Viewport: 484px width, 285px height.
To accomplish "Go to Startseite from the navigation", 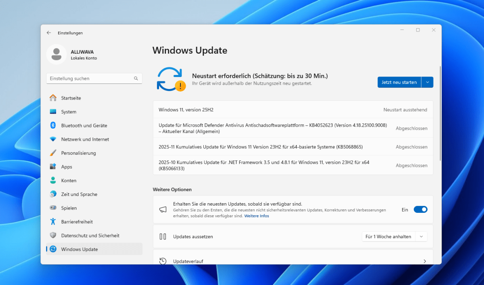I will click(72, 98).
